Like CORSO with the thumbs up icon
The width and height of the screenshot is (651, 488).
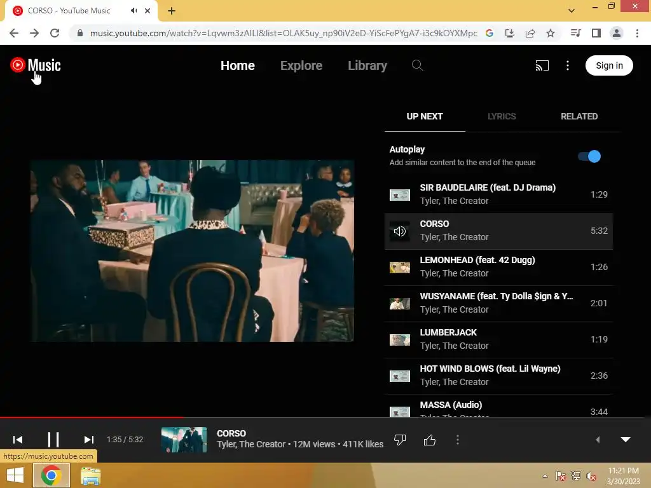[x=430, y=440]
